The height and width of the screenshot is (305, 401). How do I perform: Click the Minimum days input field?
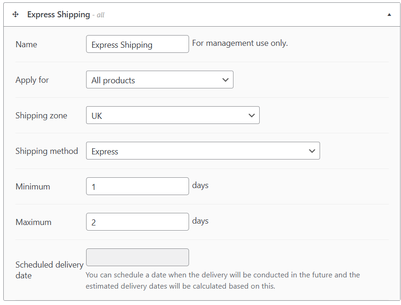(x=137, y=187)
